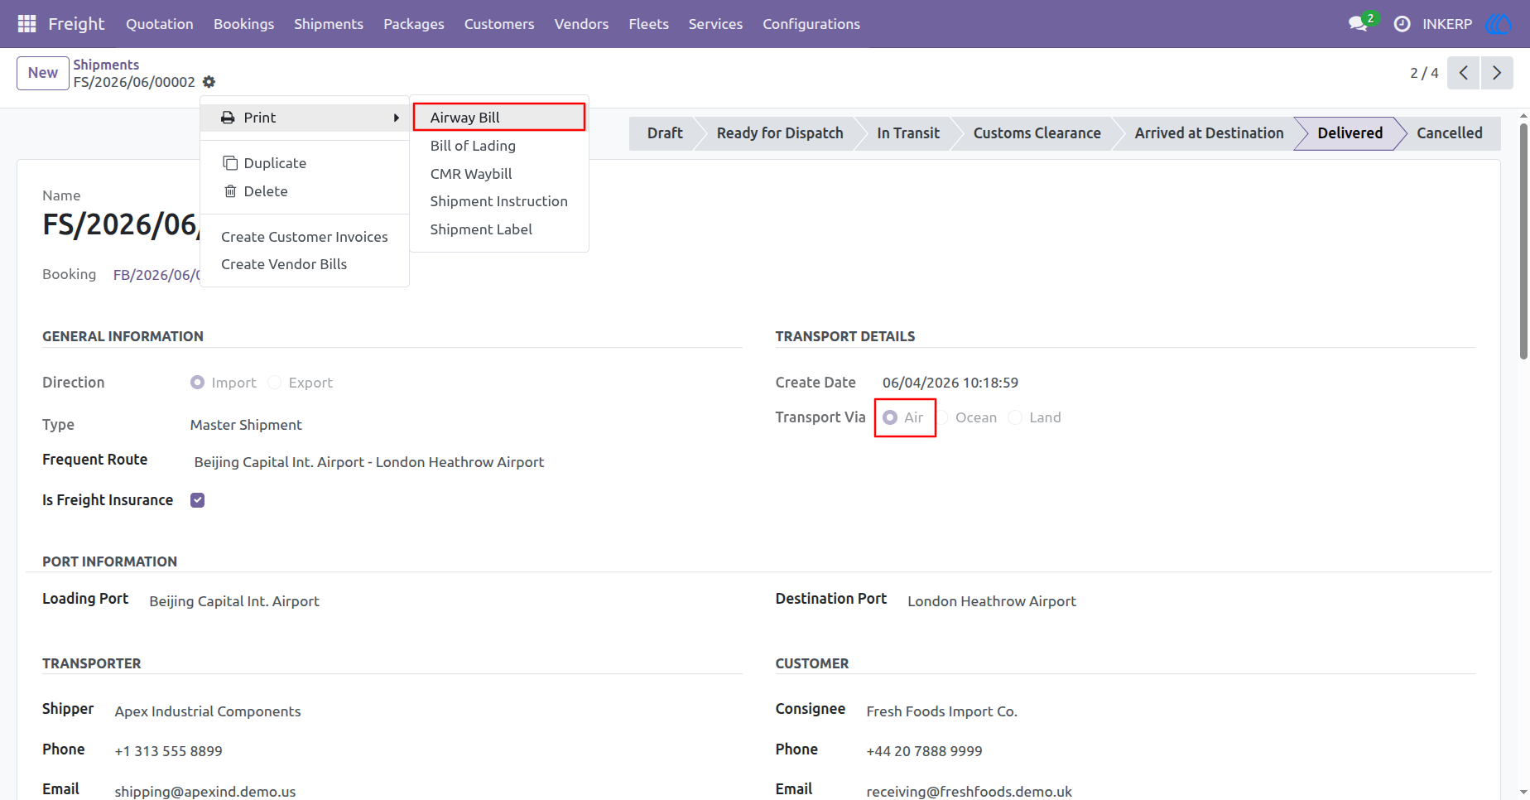Click the clock activities icon
Screen dimensions: 1530x800
pos(1402,24)
